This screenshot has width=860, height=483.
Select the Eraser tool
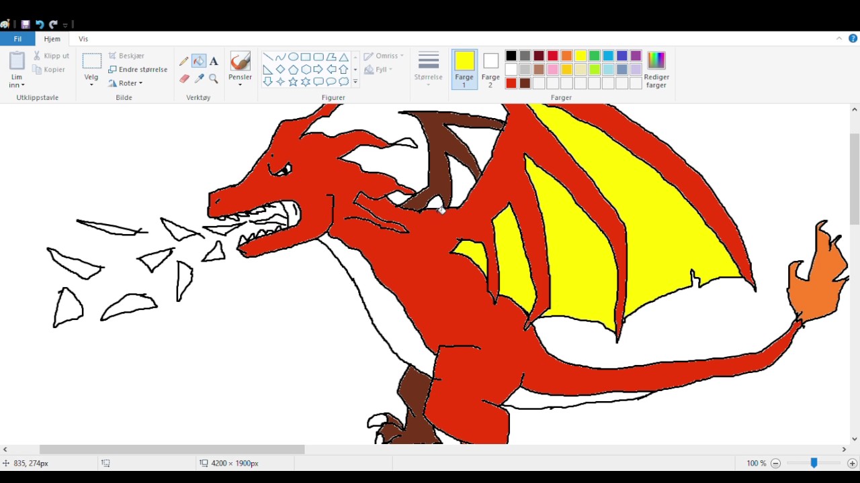[184, 78]
